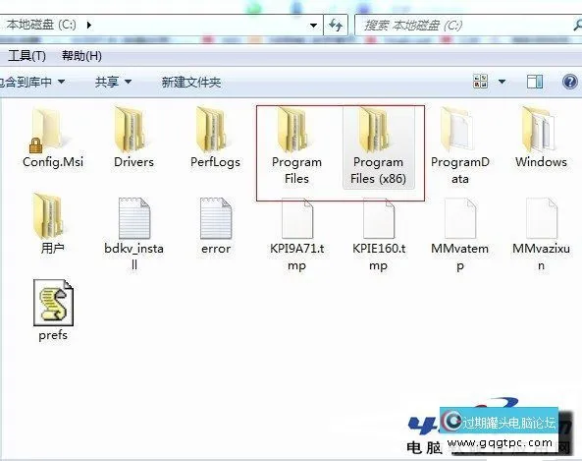The image size is (582, 461).
Task: Click the 'Config.Msi' folder name
Action: pyautogui.click(x=53, y=162)
